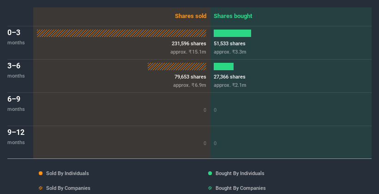379x194 pixels.
Task: Click the Shares bought column header
Action: click(x=233, y=16)
